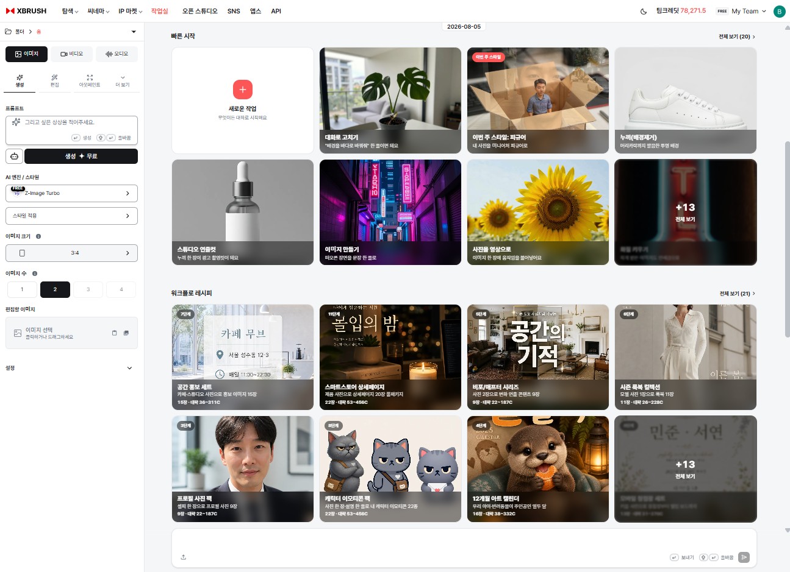Select the 생성 tool icon
Screen dimensions: 790x572
click(20, 77)
